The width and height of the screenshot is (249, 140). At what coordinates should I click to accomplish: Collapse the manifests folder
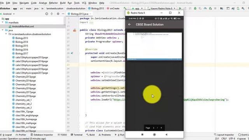pyautogui.click(x=3, y=23)
